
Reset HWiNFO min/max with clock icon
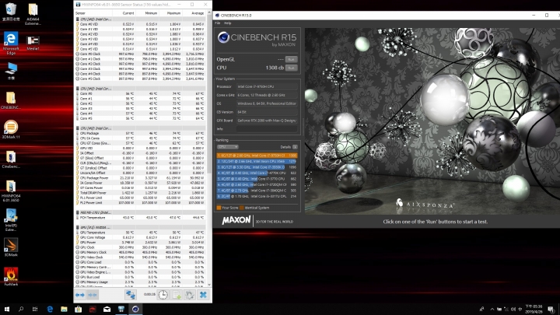pyautogui.click(x=163, y=295)
